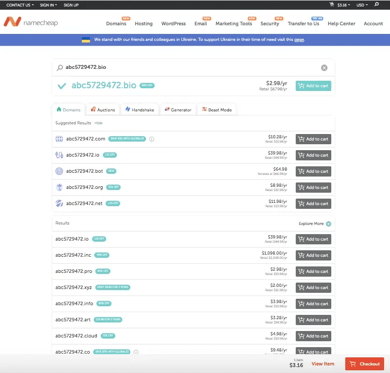Add abc5729472.net to cart

coord(313,204)
